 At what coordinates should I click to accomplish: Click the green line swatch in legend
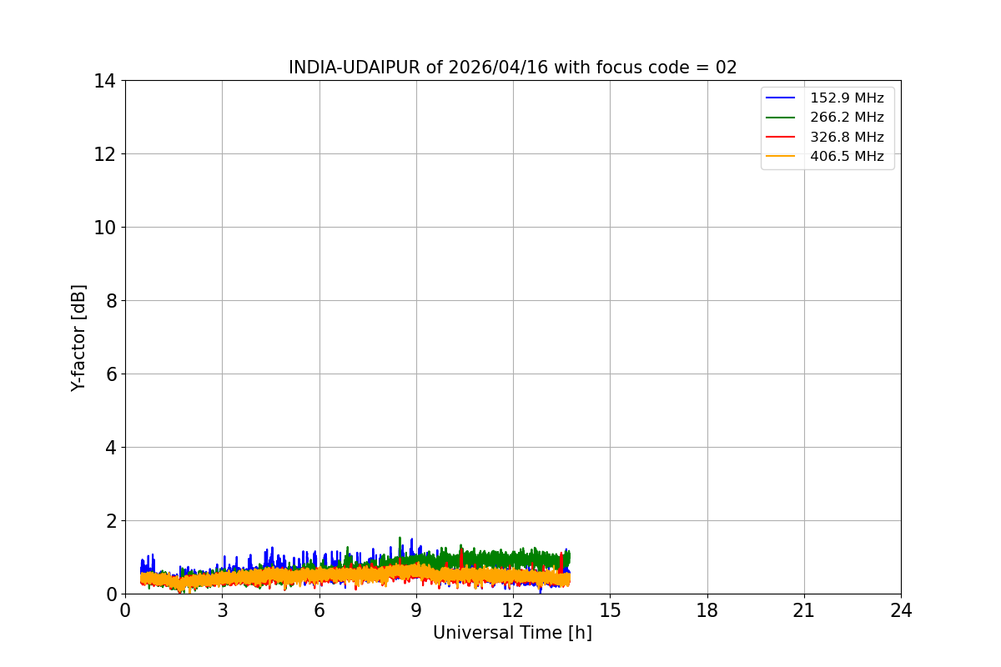782,118
